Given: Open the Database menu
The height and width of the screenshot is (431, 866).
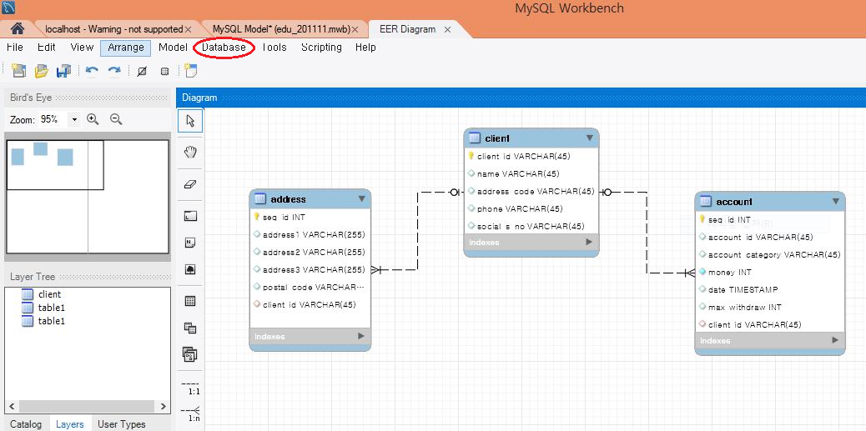Looking at the screenshot, I should coord(224,48).
